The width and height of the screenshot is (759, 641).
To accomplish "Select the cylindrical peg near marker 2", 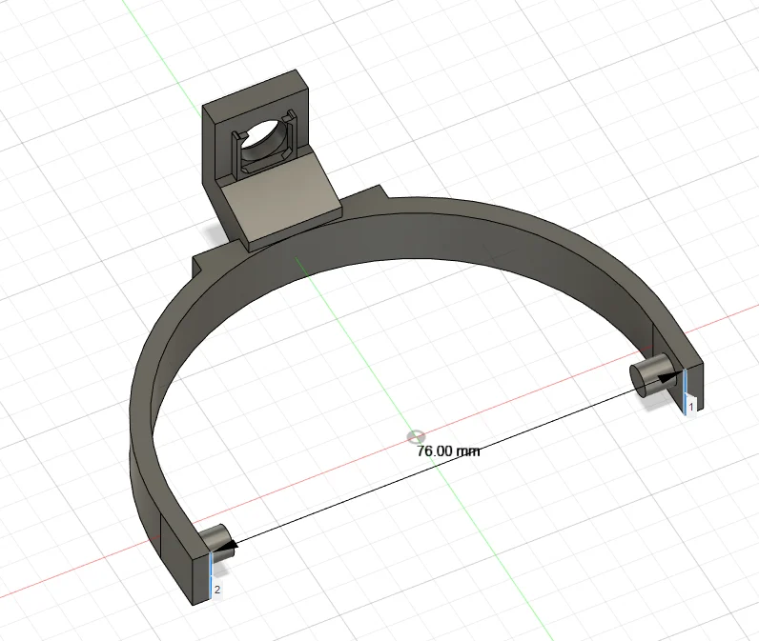I will pos(216,543).
